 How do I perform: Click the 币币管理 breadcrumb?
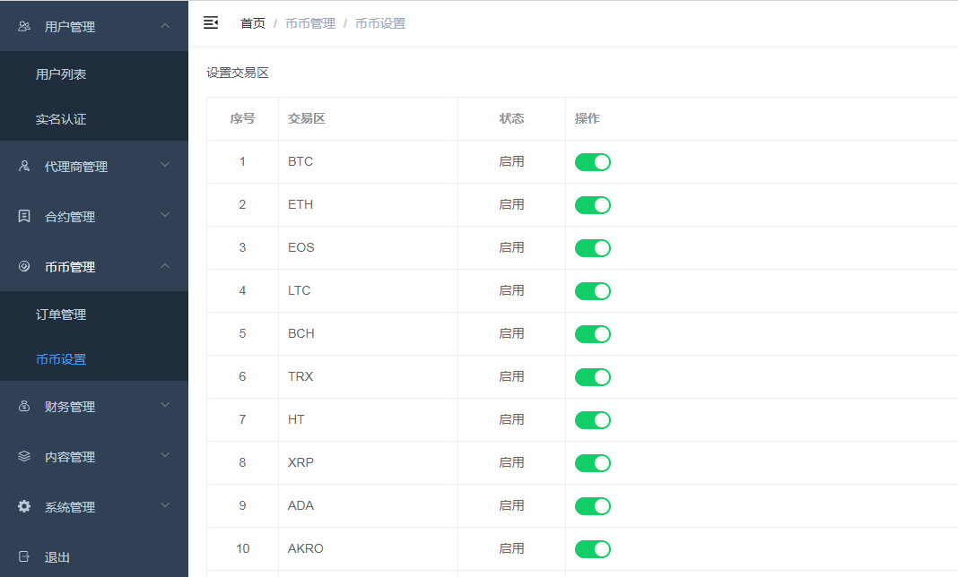(310, 23)
